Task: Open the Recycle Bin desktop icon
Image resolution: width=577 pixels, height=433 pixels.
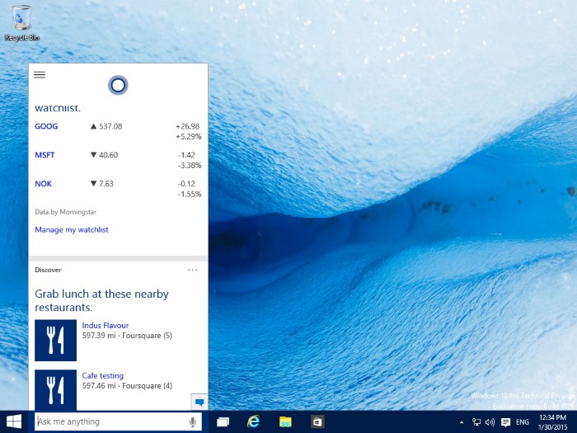Action: pos(21,22)
